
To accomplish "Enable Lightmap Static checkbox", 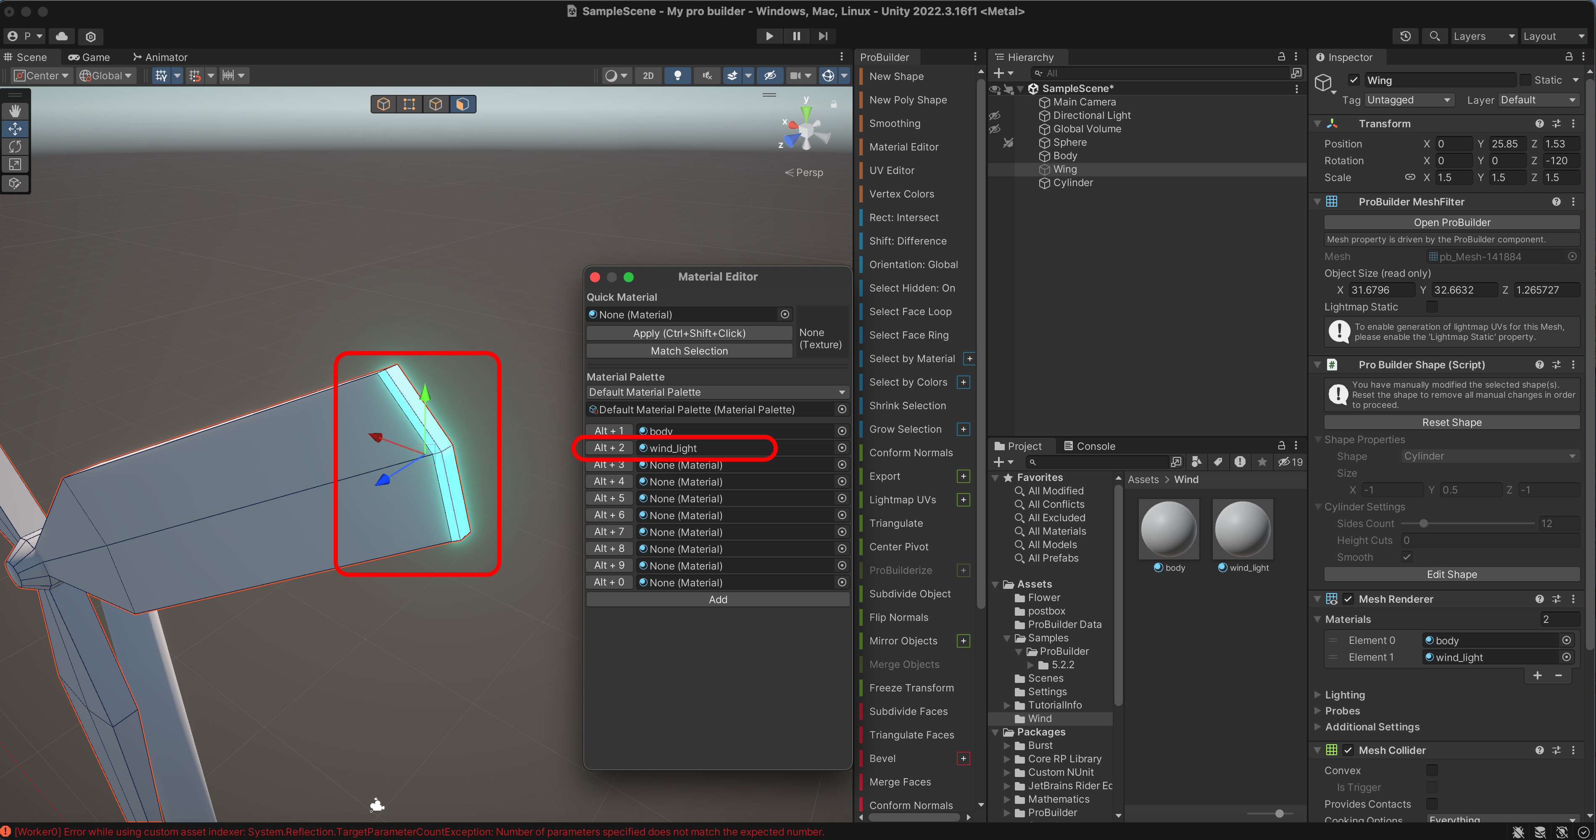I will pyautogui.click(x=1432, y=307).
